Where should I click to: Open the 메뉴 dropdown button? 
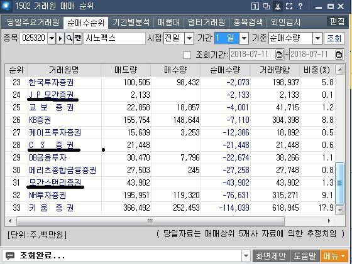(334, 255)
